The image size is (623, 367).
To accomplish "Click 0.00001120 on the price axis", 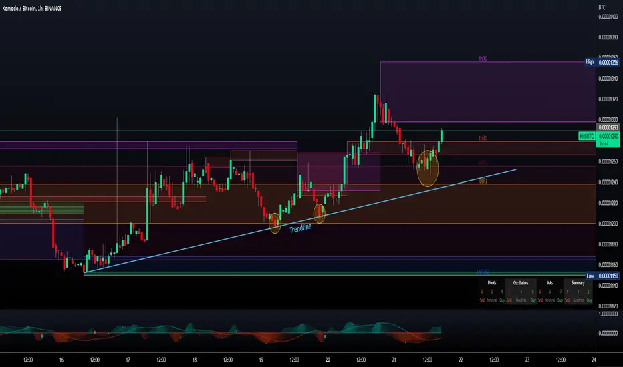I will (608, 306).
